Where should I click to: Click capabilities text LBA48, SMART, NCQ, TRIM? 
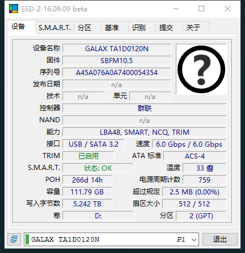pos(145,132)
